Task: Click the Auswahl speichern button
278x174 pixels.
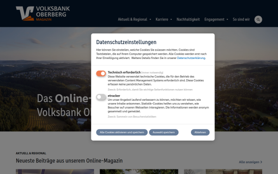Action: (164, 132)
